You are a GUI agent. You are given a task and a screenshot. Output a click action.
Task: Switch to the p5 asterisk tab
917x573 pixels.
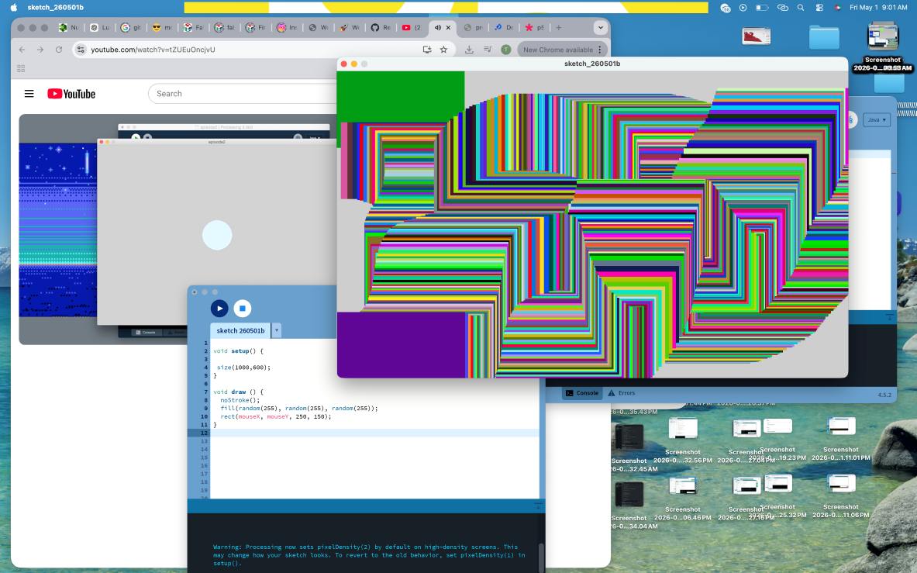coord(534,27)
